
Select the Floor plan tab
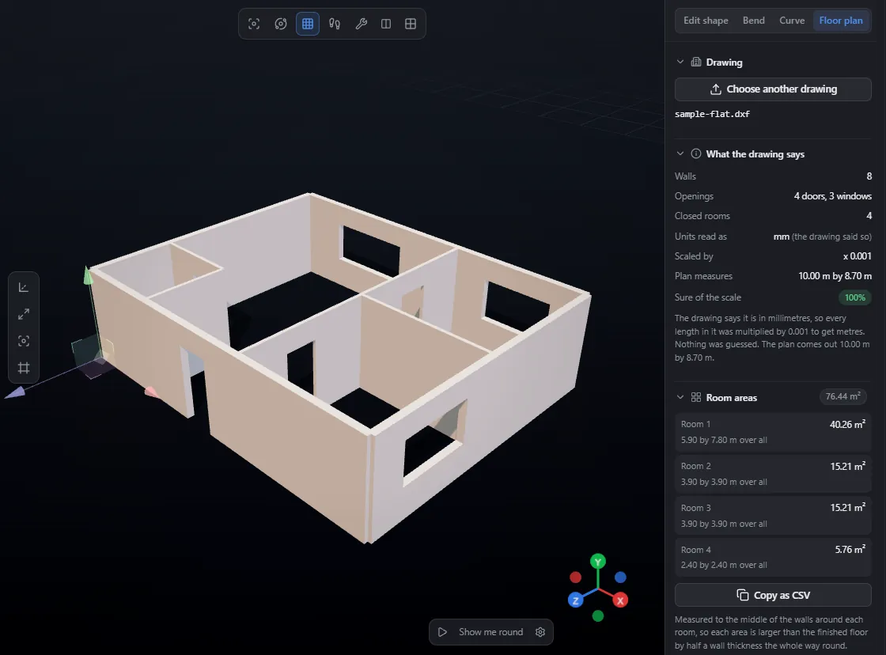841,21
